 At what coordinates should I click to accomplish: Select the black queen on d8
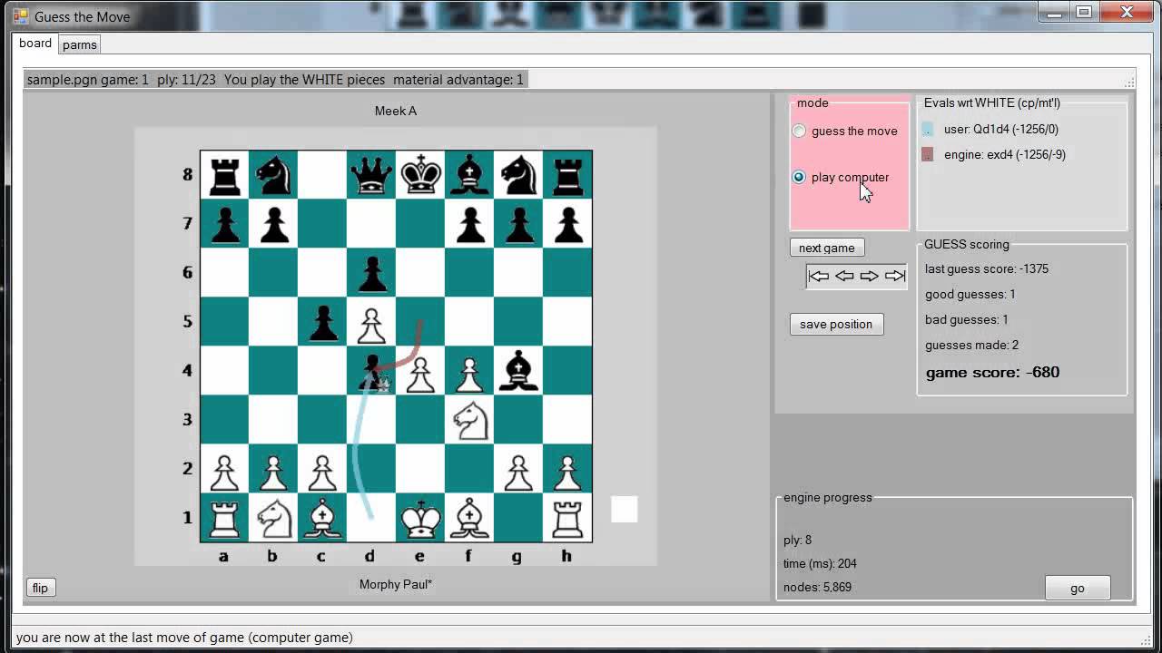(371, 174)
